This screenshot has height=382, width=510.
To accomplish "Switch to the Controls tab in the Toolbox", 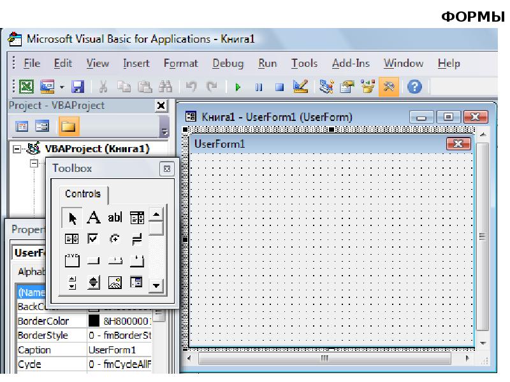I will (83, 194).
